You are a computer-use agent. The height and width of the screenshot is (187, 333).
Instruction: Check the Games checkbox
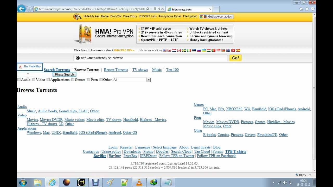[x=73, y=79]
